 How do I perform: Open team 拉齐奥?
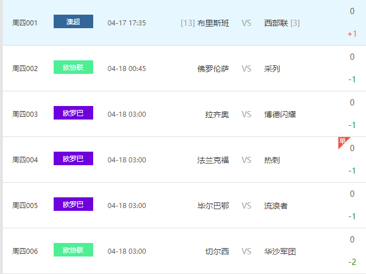pyautogui.click(x=217, y=114)
